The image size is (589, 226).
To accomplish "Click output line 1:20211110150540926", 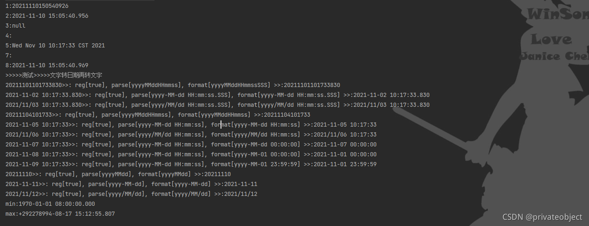I will 37,6.
